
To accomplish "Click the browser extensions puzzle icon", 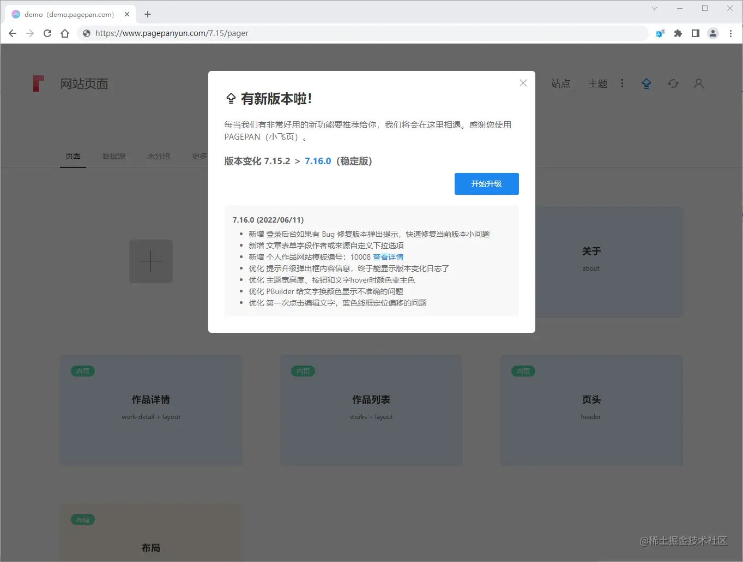I will click(x=678, y=33).
